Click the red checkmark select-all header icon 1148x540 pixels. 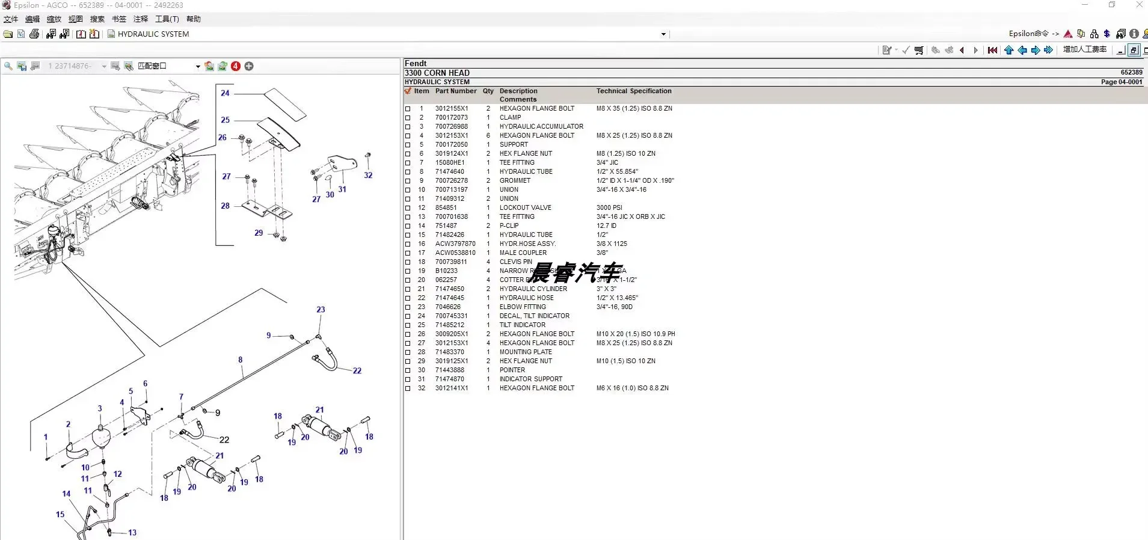coord(408,91)
